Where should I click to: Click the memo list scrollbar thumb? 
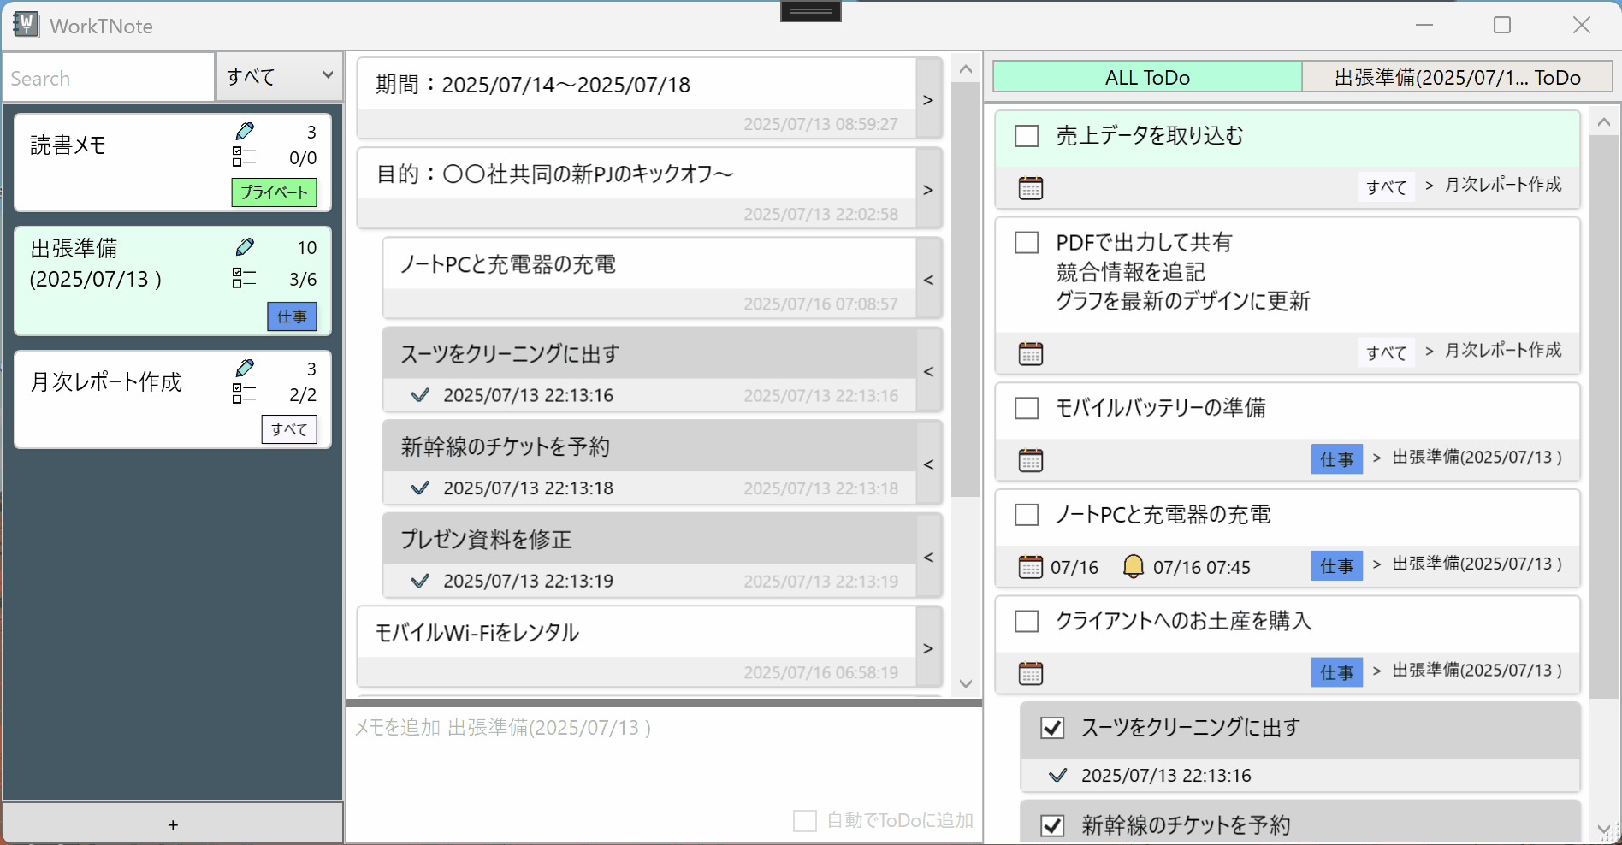[966, 289]
